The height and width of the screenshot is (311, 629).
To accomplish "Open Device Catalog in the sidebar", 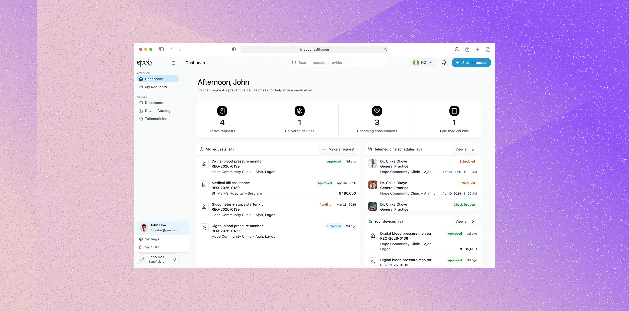I will tap(158, 111).
